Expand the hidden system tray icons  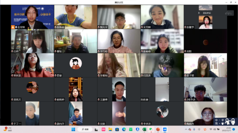coord(186,129)
